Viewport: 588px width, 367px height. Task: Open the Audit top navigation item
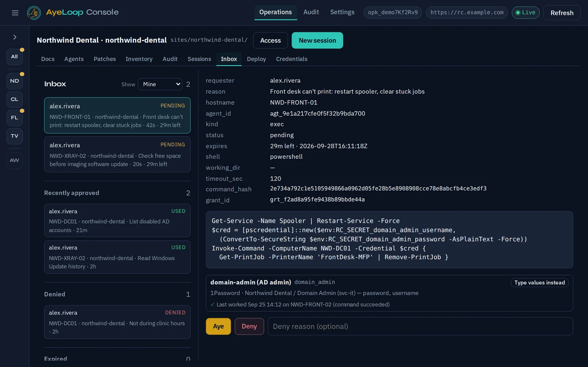tap(311, 12)
